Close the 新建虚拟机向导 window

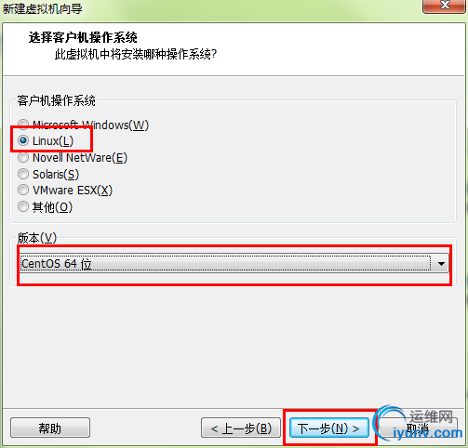click(444, 6)
